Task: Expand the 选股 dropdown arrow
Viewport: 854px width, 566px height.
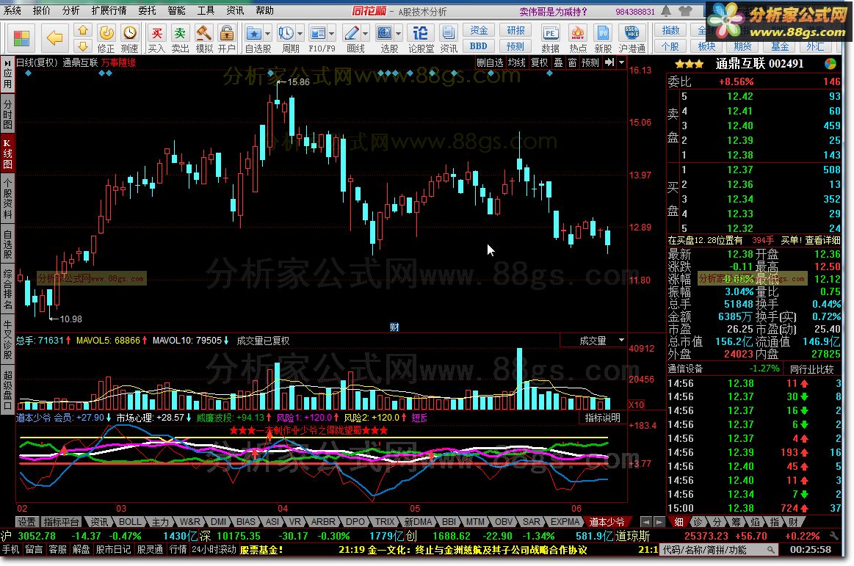Action: 399,34
